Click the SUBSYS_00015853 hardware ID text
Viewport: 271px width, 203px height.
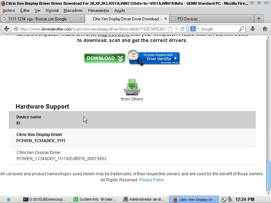coord(61,159)
